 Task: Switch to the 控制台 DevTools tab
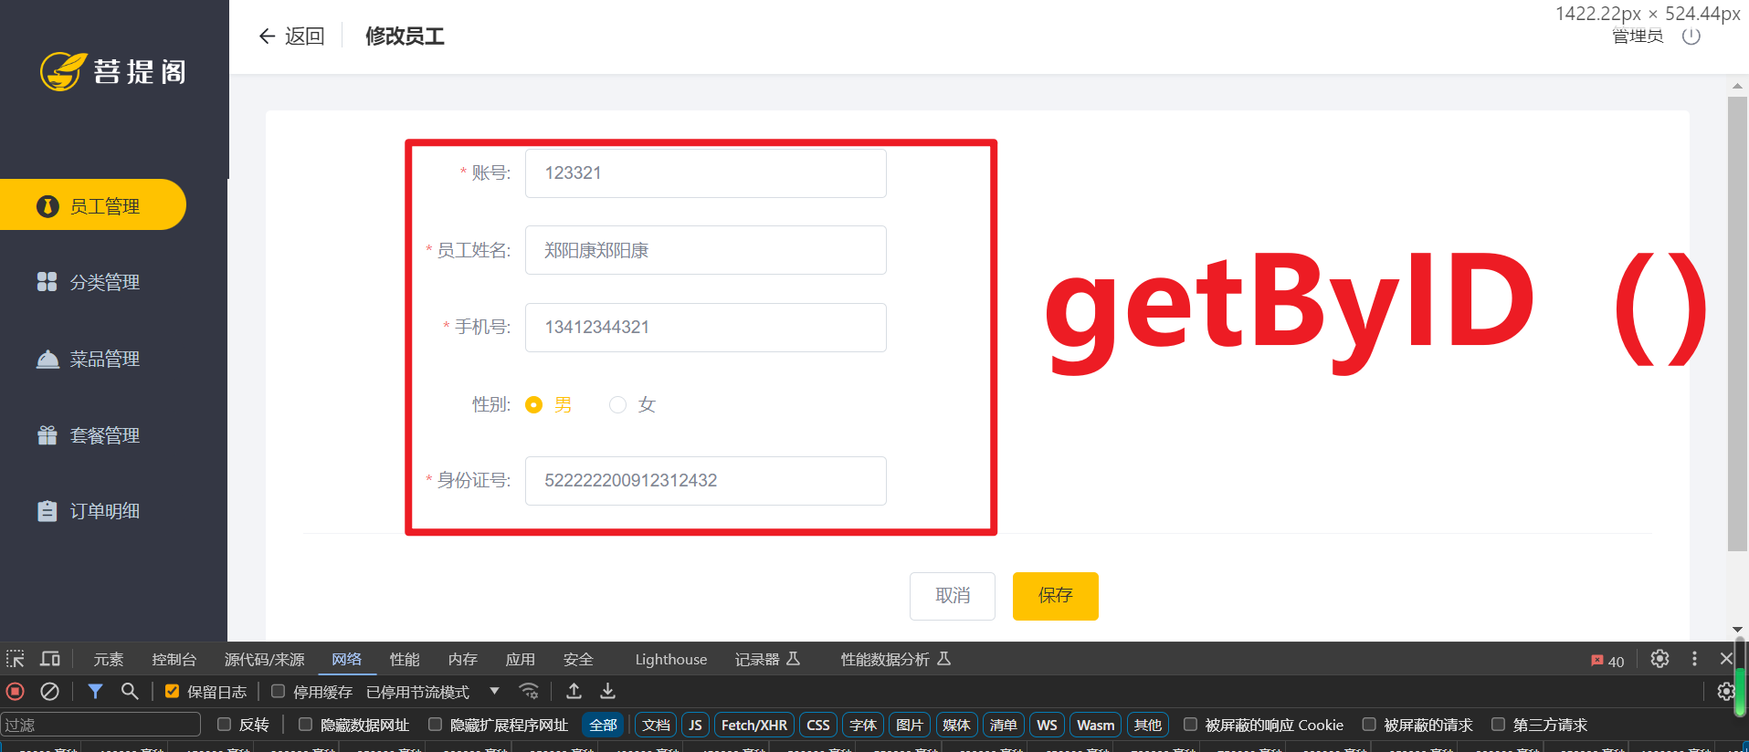tap(174, 659)
